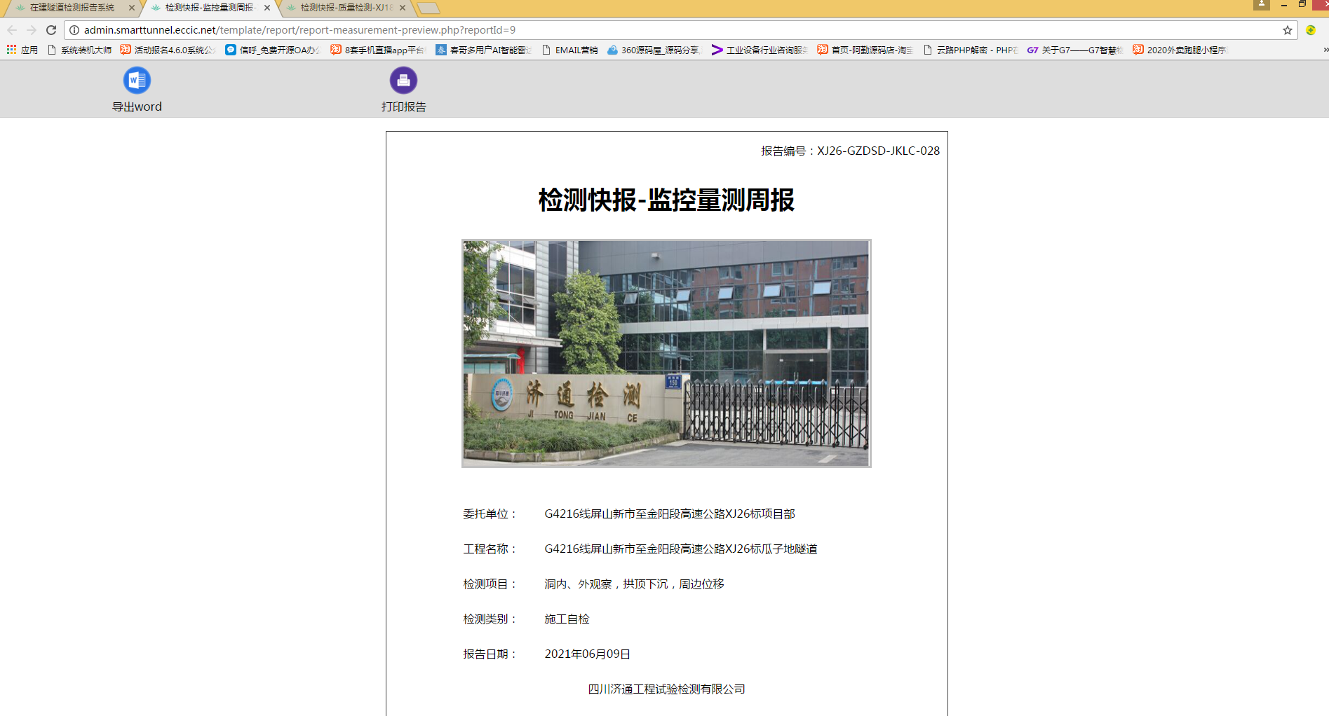Image resolution: width=1329 pixels, height=716 pixels.
Task: Open the 8套手机直播app平台 bookmark
Action: [379, 50]
